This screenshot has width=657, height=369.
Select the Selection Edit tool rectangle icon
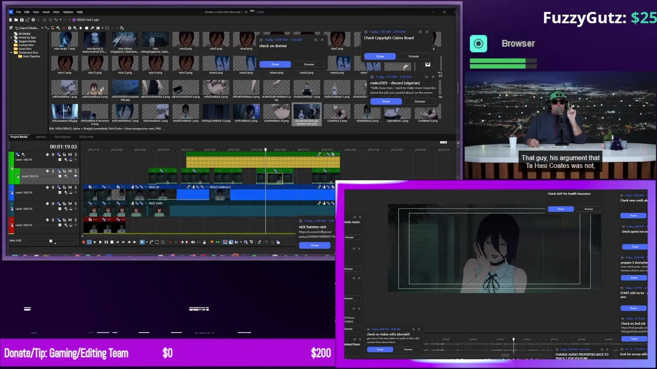(157, 242)
